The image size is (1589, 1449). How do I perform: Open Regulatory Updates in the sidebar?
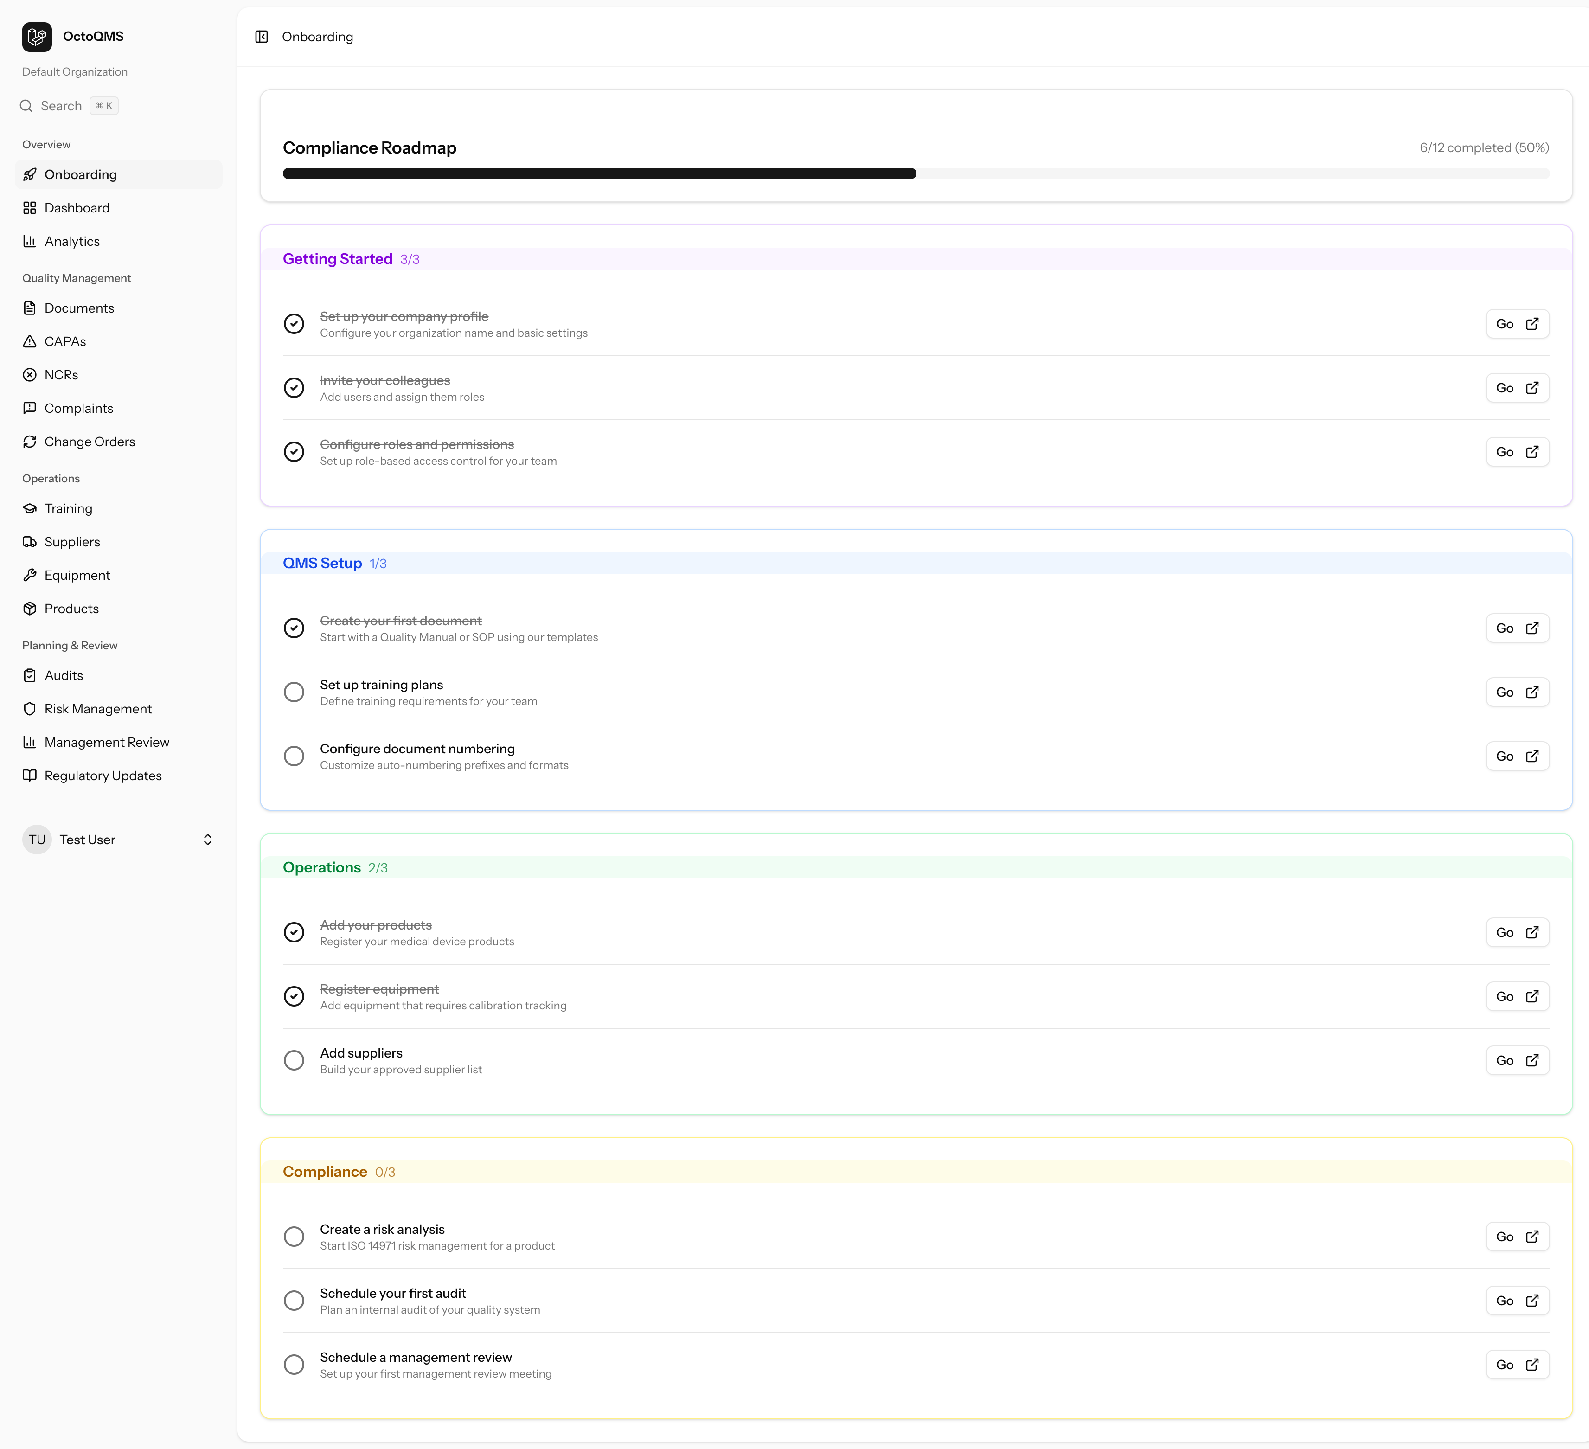(x=118, y=776)
